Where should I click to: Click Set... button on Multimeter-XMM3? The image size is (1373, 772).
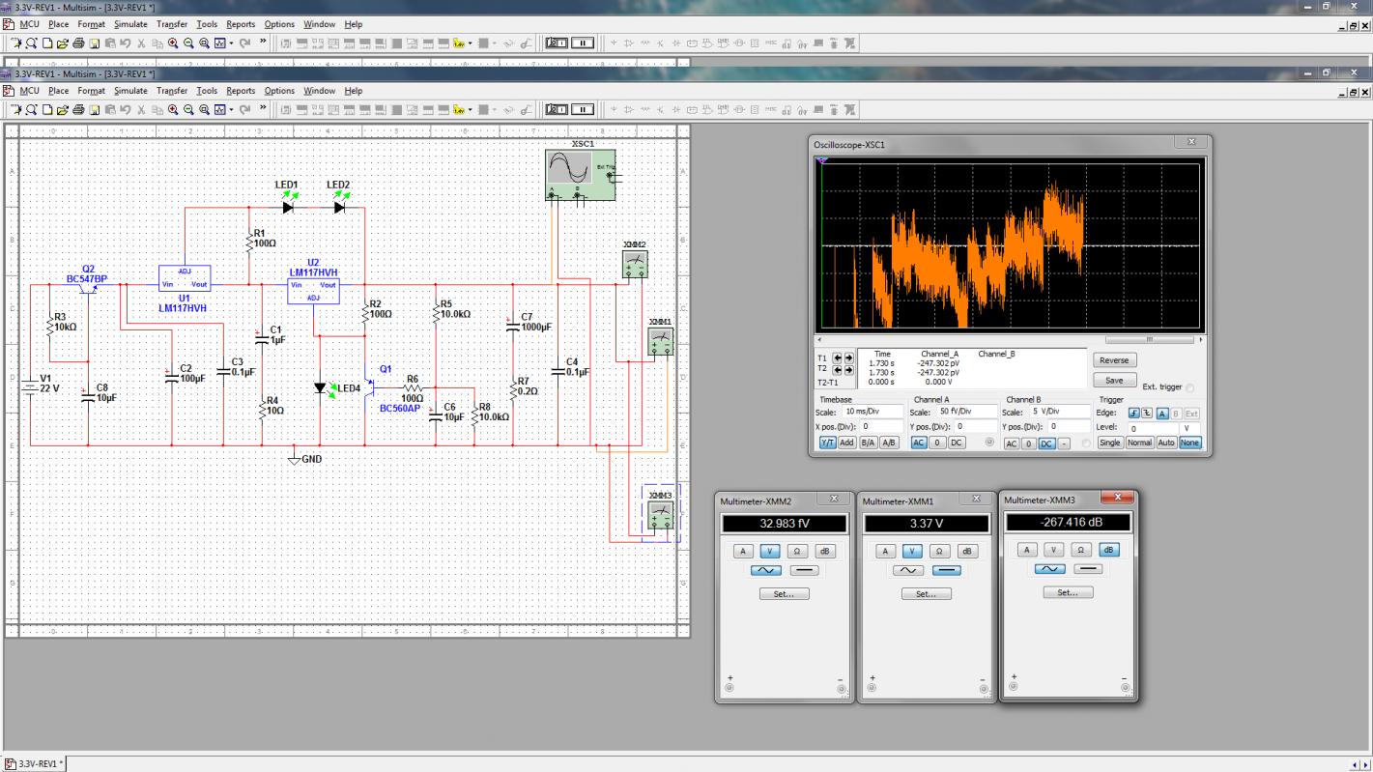(x=1068, y=592)
